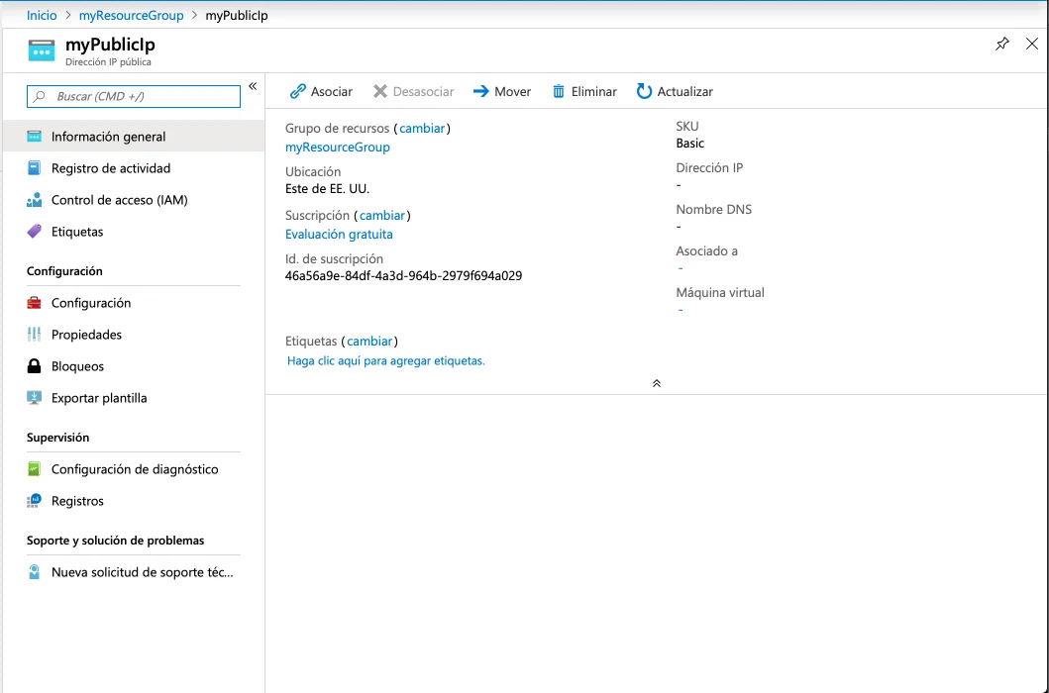Viewport: 1049px width, 693px height.
Task: Click cambiar next to Grupo de recursos
Action: pyautogui.click(x=422, y=128)
